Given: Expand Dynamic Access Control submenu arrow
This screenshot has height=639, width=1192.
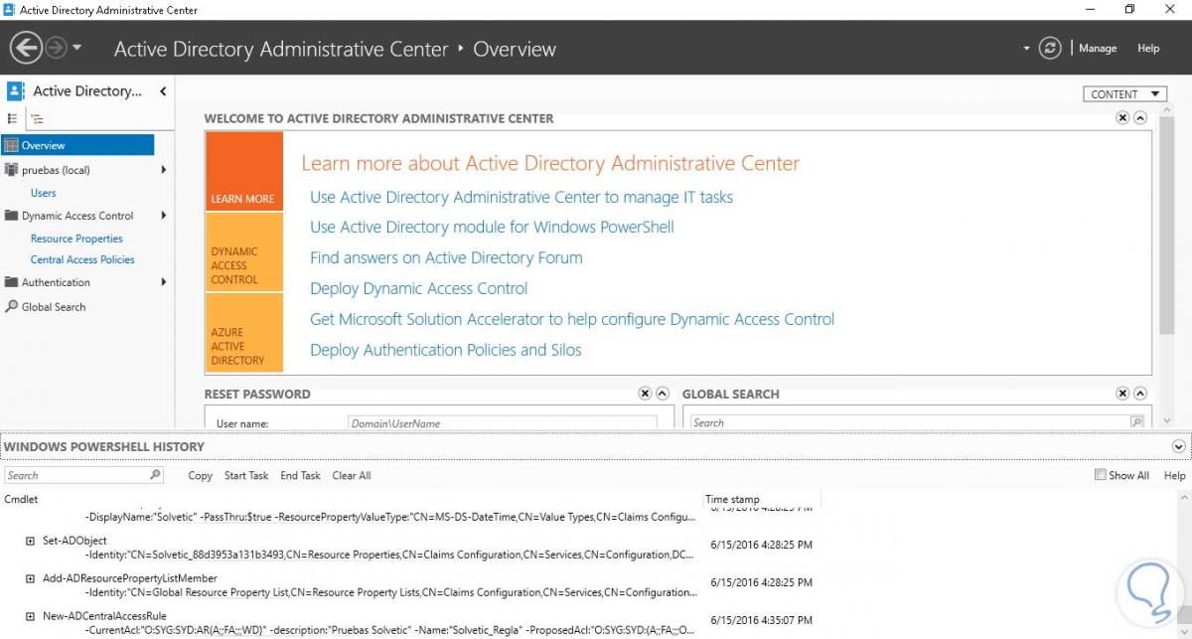Looking at the screenshot, I should 164,216.
